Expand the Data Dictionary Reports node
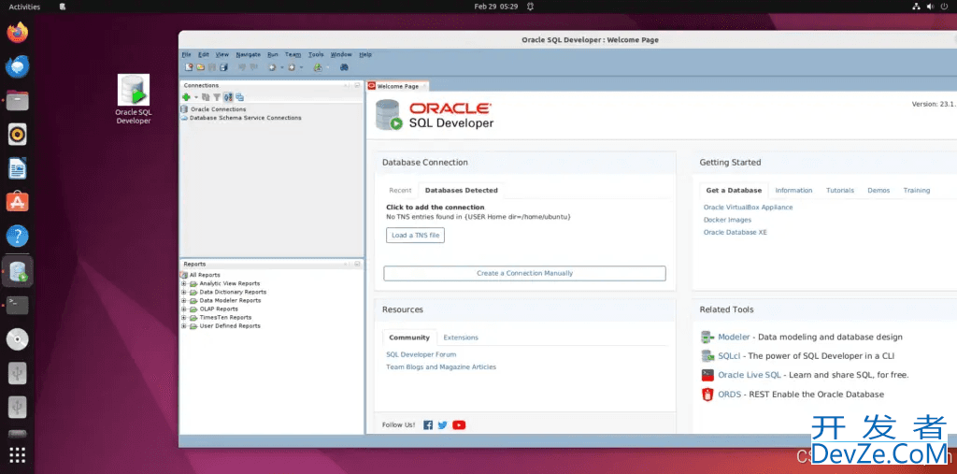The height and width of the screenshot is (474, 957). [x=184, y=292]
